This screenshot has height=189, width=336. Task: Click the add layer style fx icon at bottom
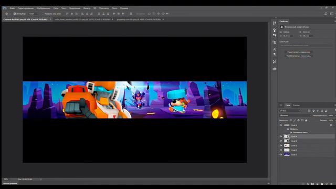point(308,184)
